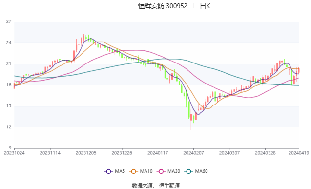Toggle the MA60 legend entry
Image resolution: width=311 pixels, height=189 pixels.
196,171
